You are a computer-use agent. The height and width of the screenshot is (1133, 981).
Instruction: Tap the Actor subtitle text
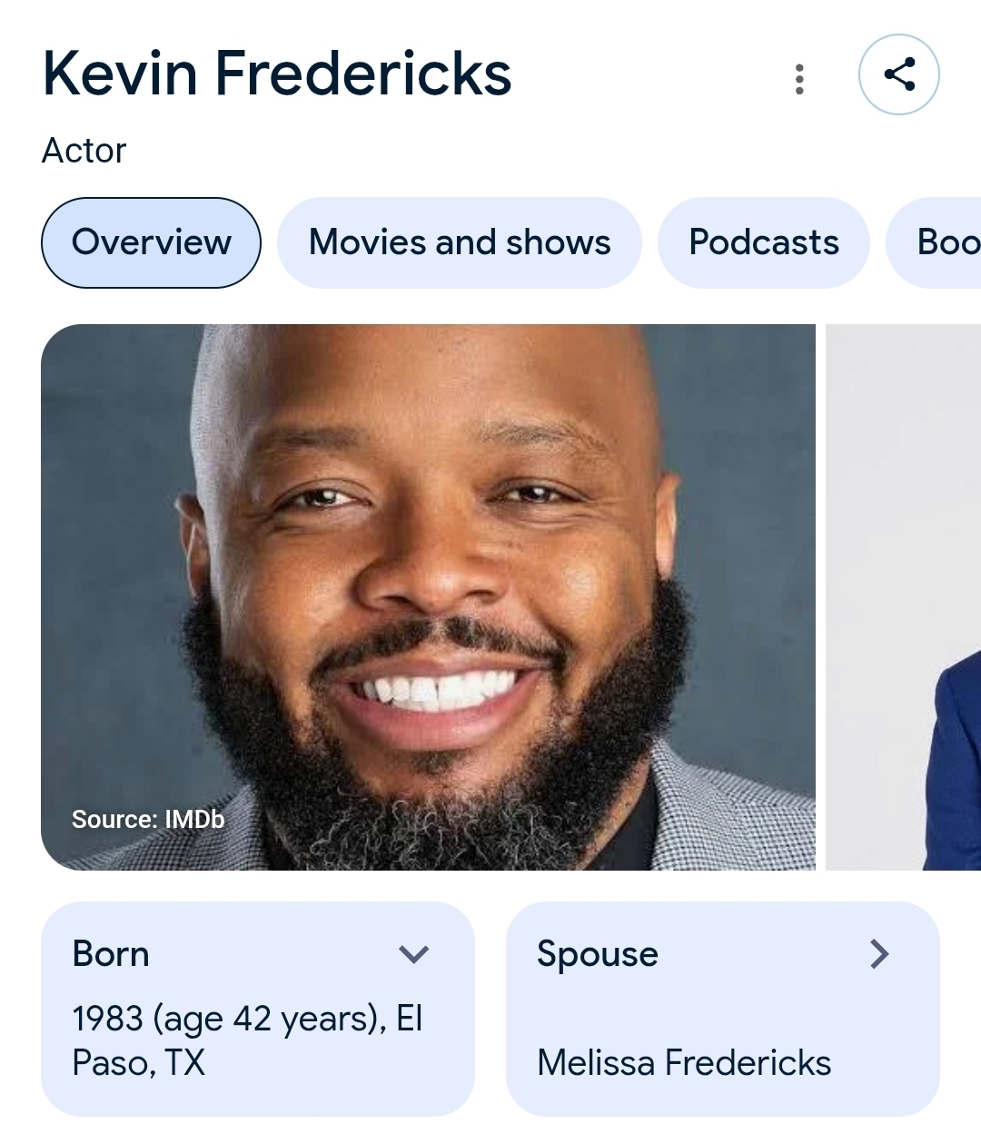(x=84, y=151)
